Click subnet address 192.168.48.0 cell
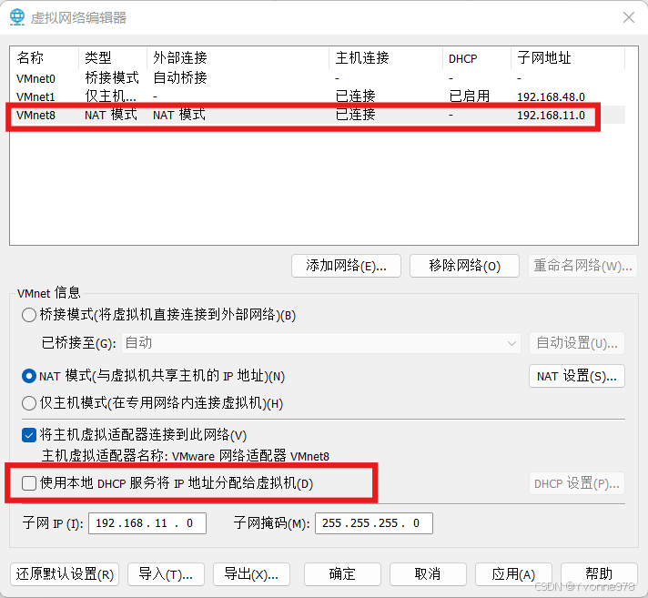This screenshot has height=598, width=648. click(x=551, y=97)
